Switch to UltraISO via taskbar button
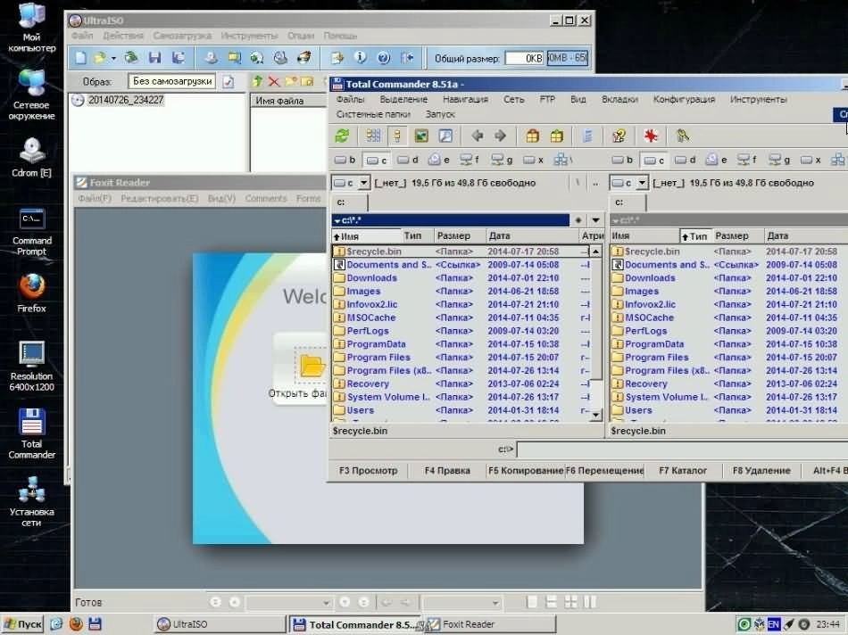 pyautogui.click(x=219, y=624)
